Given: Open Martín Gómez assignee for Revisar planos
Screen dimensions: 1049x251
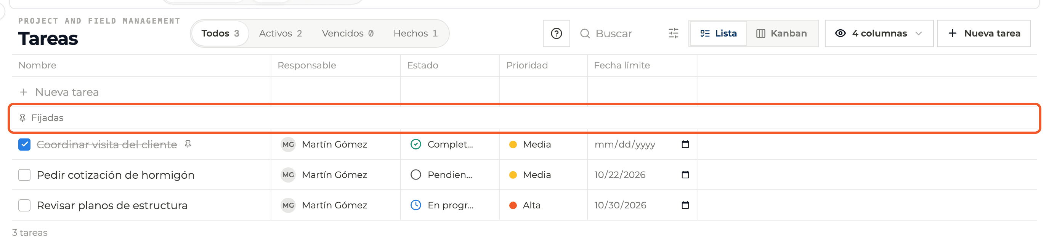Looking at the screenshot, I should 335,205.
